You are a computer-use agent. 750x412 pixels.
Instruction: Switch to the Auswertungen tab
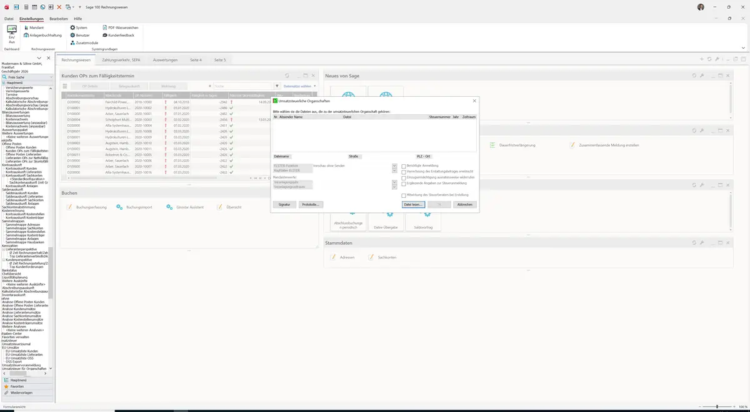point(166,60)
